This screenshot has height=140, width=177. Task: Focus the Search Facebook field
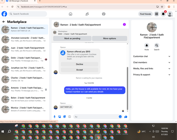pos(28,14)
